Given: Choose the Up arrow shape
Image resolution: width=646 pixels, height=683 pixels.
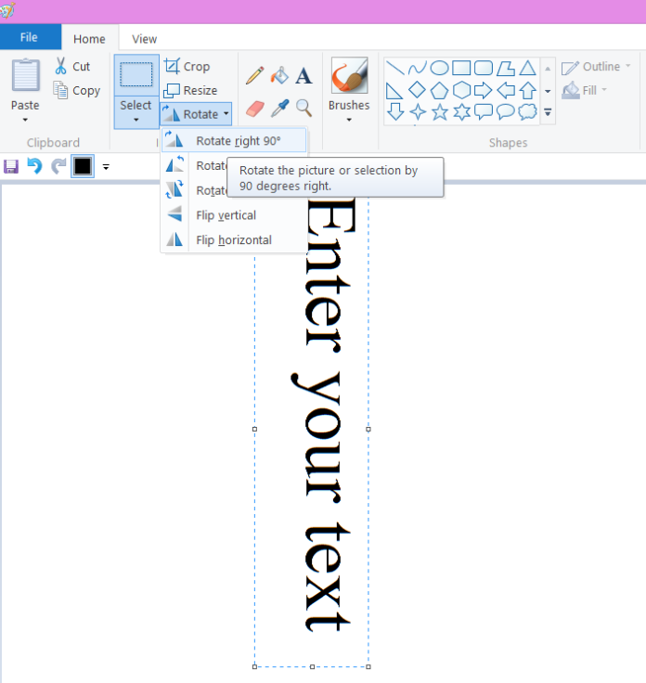Looking at the screenshot, I should tap(527, 91).
